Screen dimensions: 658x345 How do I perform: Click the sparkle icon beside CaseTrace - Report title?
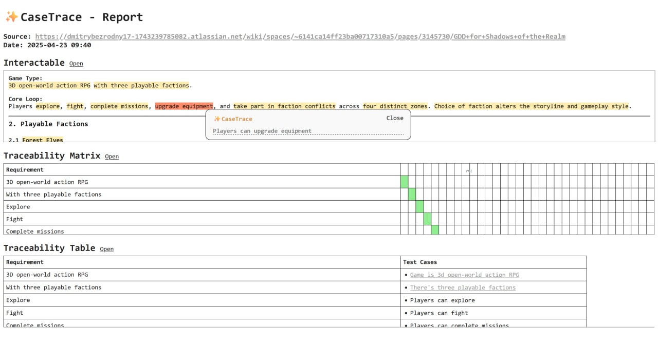coord(11,17)
